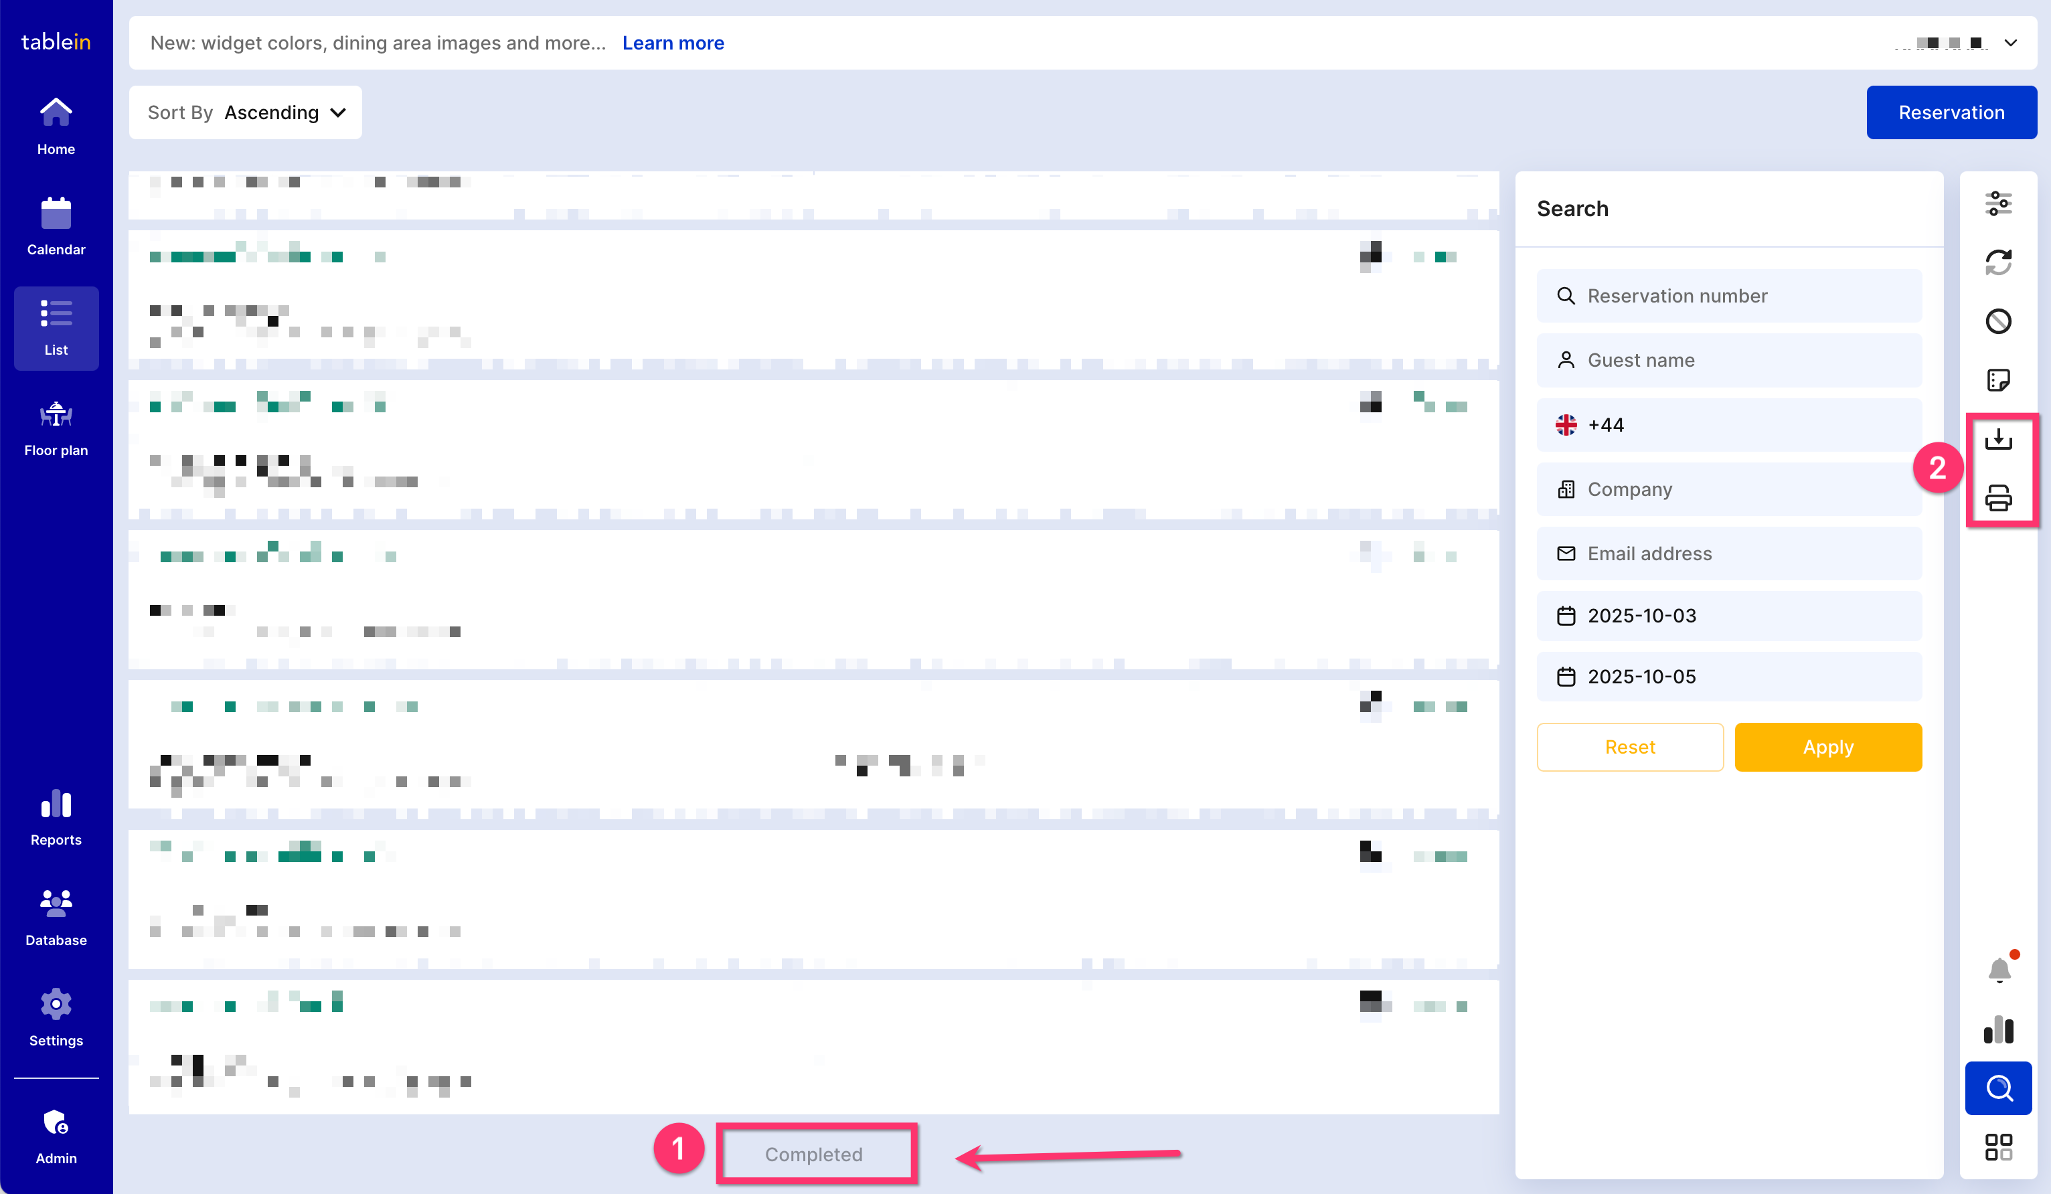Click the yellow Apply button

(x=1828, y=747)
